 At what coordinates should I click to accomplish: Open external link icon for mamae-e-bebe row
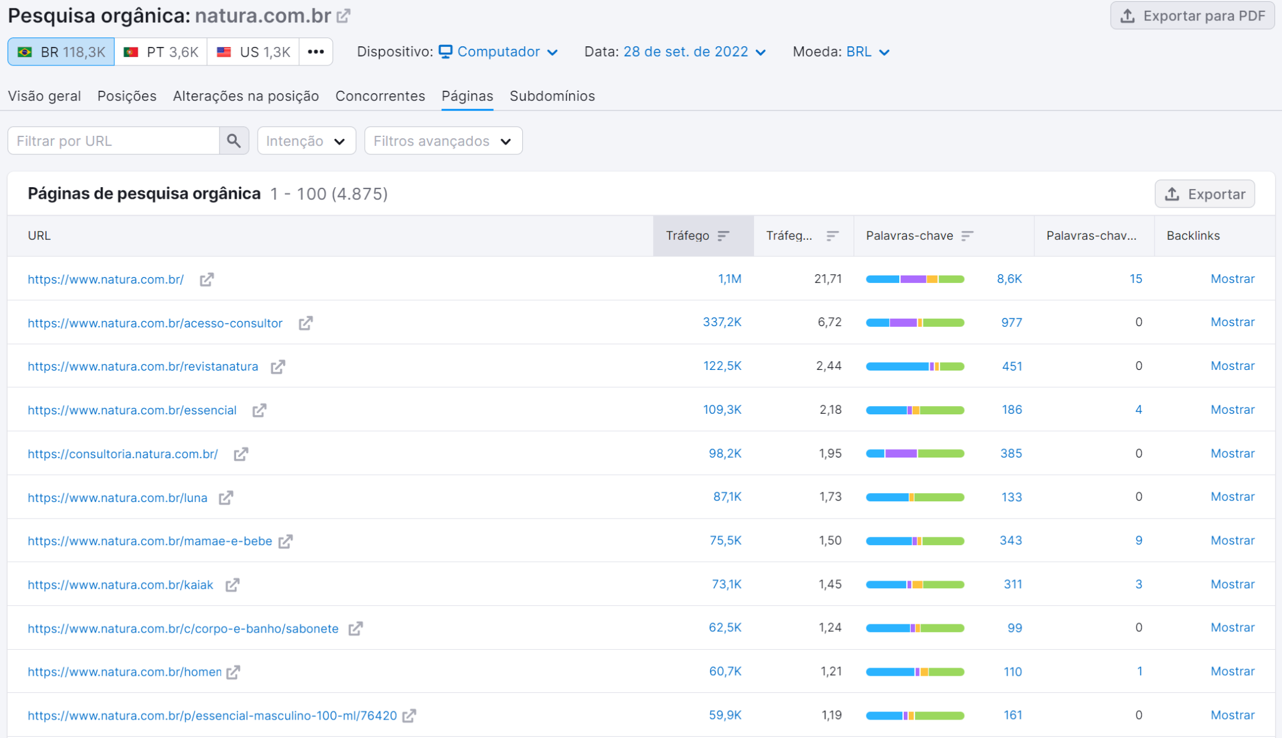(x=286, y=541)
